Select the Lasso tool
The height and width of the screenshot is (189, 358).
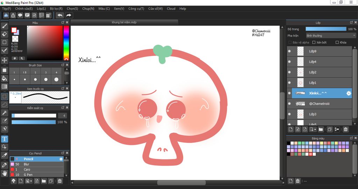[4, 105]
